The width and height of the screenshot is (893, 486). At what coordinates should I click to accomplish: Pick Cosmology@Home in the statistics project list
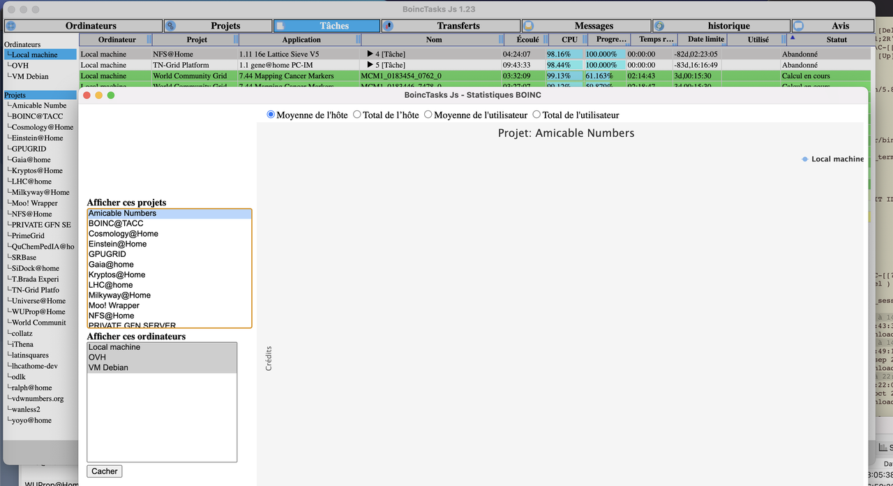[x=169, y=234]
